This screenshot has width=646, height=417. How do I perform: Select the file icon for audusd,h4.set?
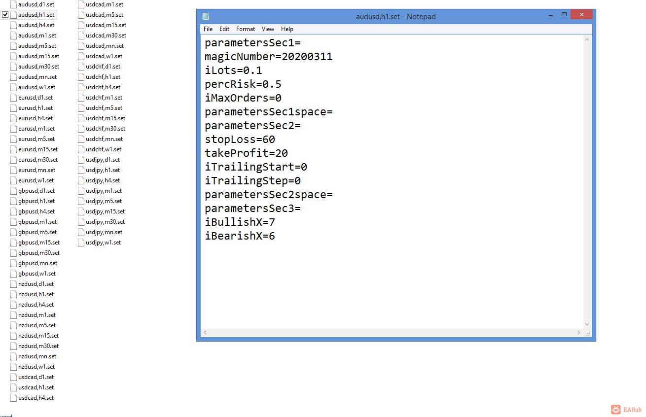[14, 25]
